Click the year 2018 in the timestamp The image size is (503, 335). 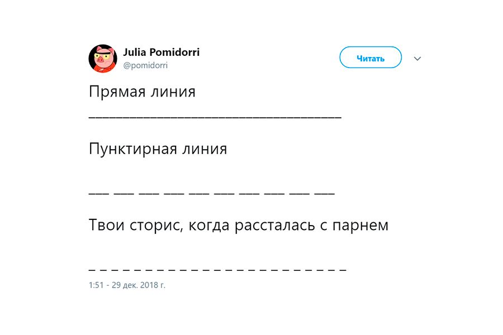coord(149,285)
